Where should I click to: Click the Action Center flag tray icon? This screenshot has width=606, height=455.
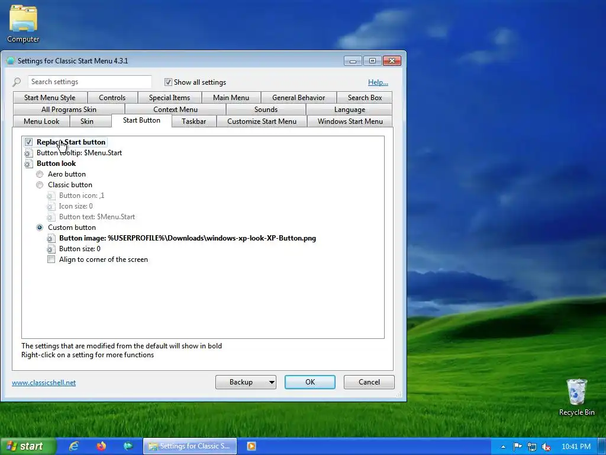coord(517,447)
